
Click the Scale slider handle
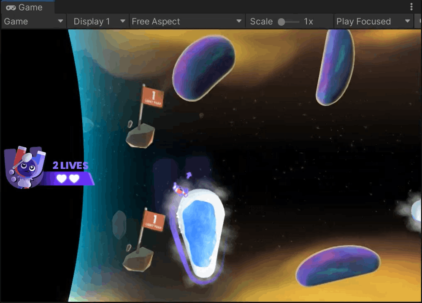point(281,22)
